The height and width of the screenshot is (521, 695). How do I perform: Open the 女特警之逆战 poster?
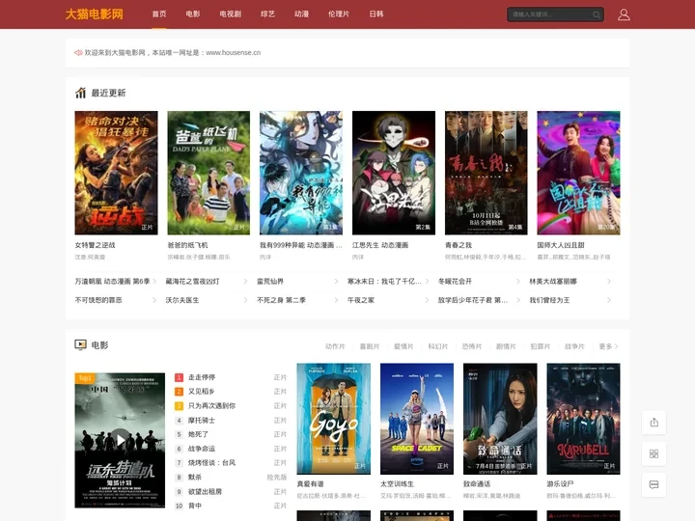coord(116,173)
